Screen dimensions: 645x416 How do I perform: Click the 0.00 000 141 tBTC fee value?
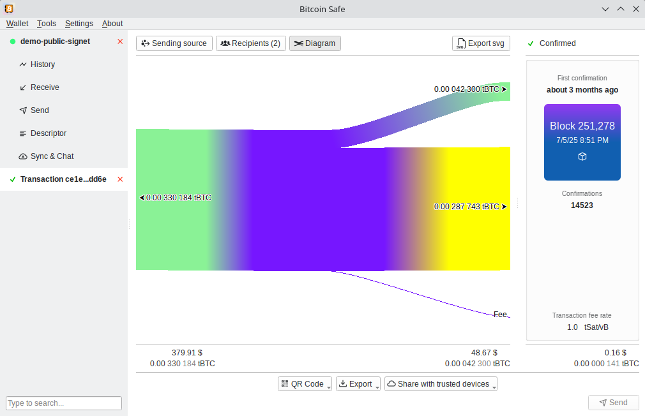[606, 364]
